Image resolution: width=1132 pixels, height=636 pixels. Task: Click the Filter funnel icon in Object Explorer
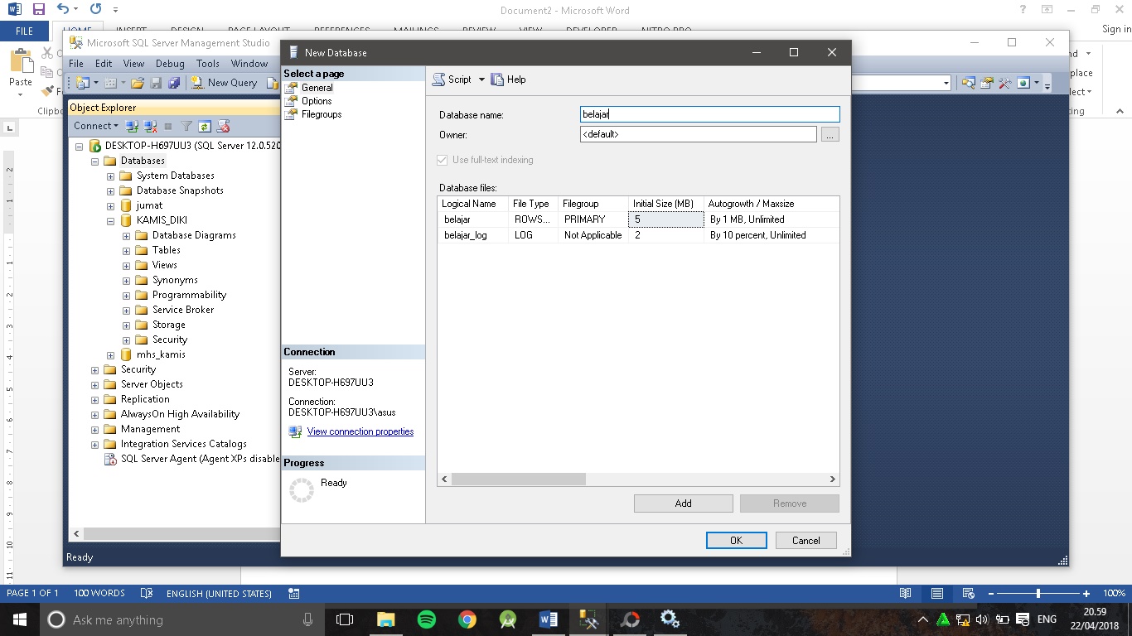click(186, 126)
